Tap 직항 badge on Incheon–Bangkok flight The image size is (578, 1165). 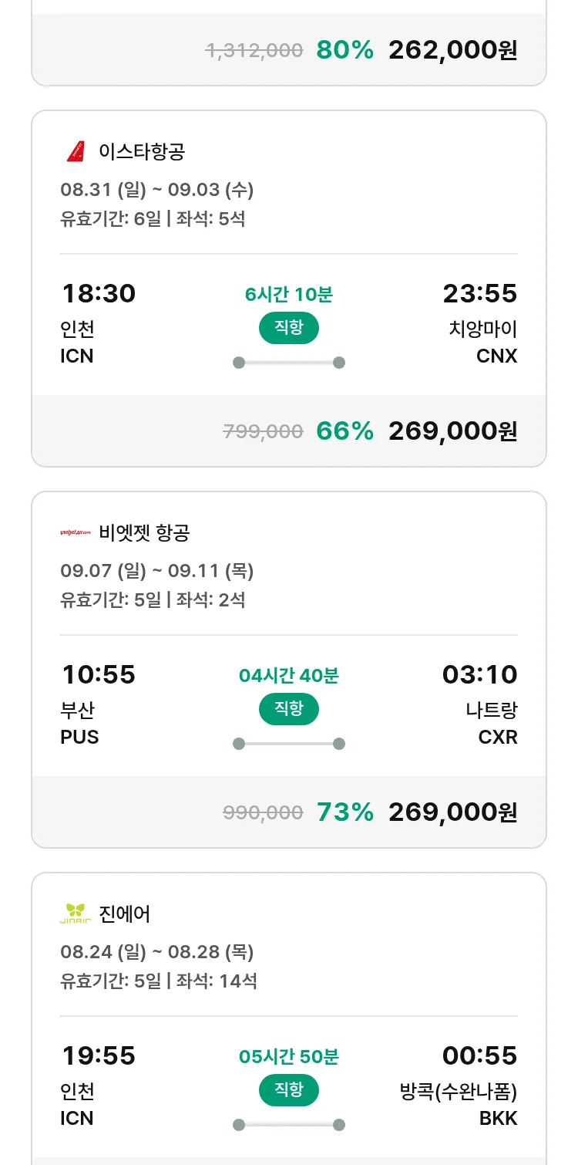(x=289, y=1090)
